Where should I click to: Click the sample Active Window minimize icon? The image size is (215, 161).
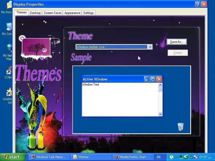tap(146, 79)
